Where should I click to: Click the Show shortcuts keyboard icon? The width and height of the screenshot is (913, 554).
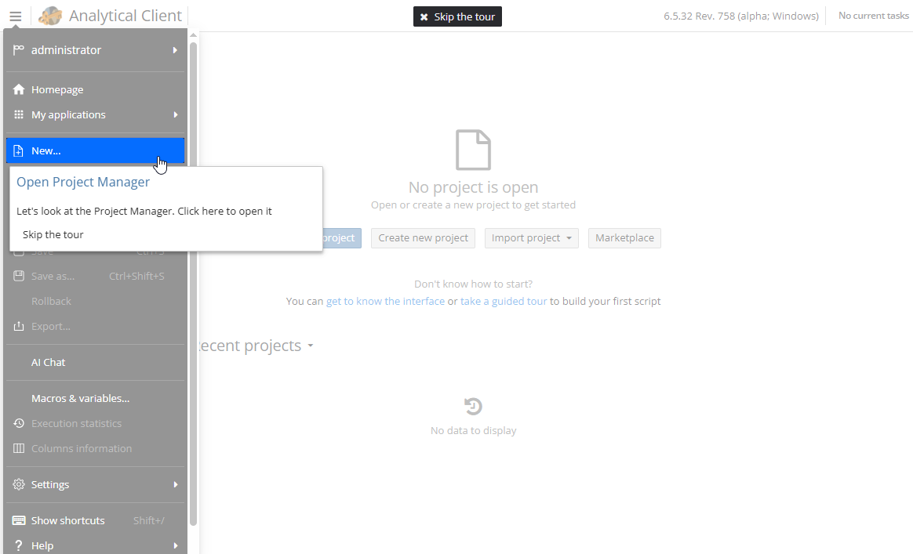19,521
